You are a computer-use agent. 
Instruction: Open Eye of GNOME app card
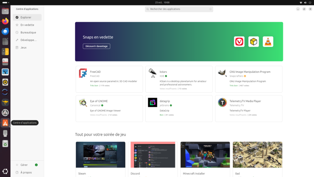(x=109, y=109)
